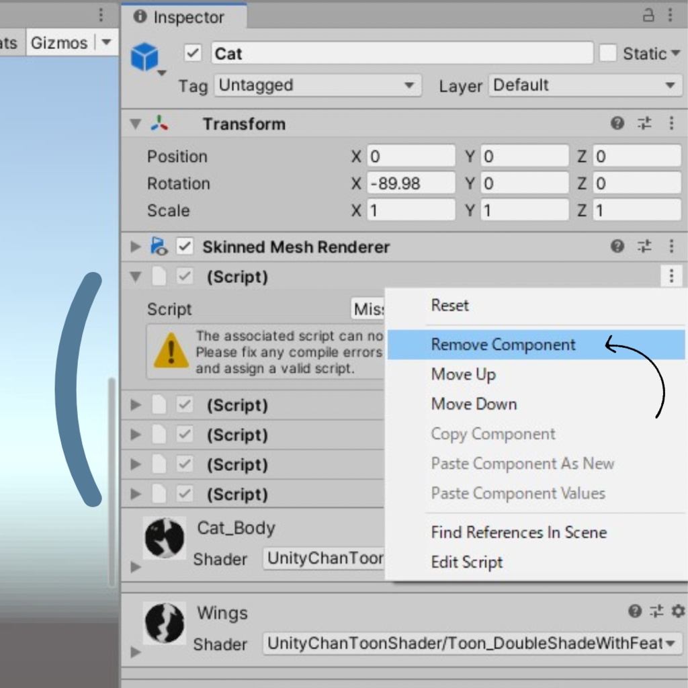The image size is (688, 688).
Task: Click the Scale Z field
Action: (637, 210)
